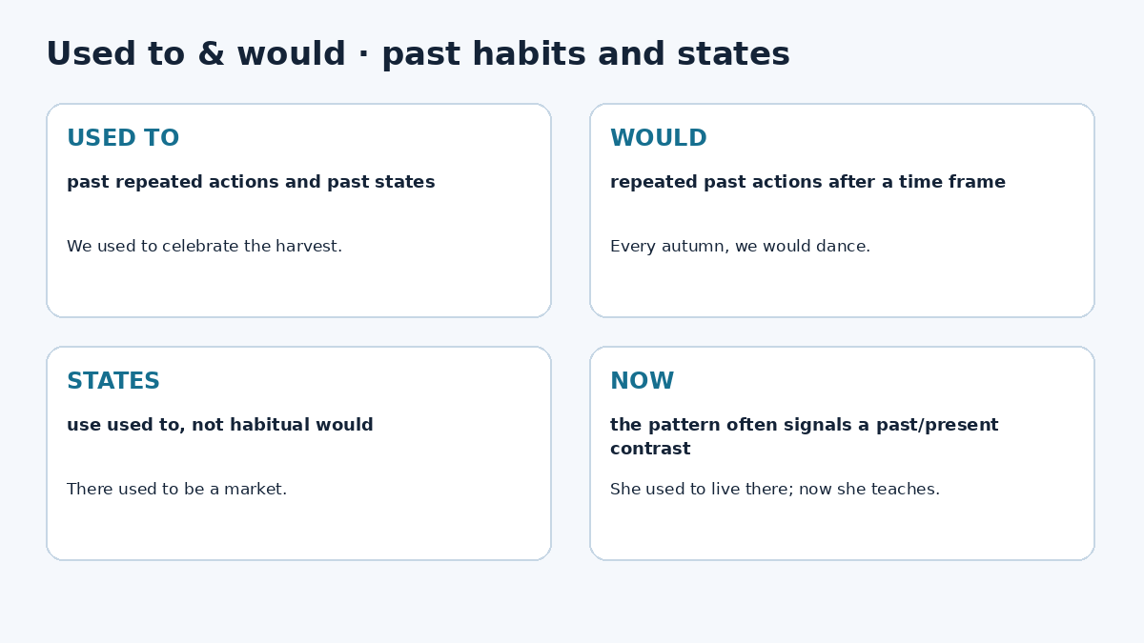The height and width of the screenshot is (643, 1144).
Task: Select the "past/present contrast" description text
Action: pyautogui.click(x=804, y=436)
